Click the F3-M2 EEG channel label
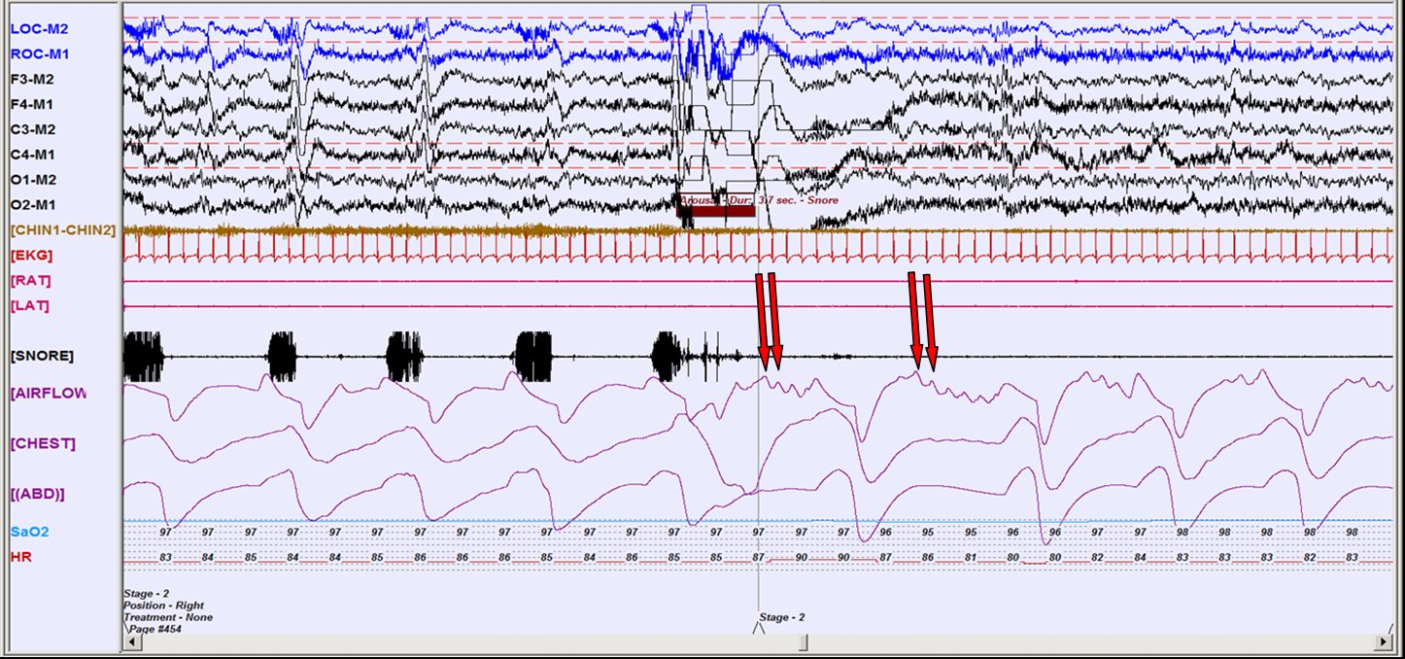This screenshot has height=659, width=1405. pyautogui.click(x=31, y=79)
